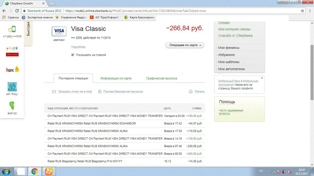The height and width of the screenshot is (176, 314).
Task: Click the volume muted tray icon
Action: [x=290, y=172]
